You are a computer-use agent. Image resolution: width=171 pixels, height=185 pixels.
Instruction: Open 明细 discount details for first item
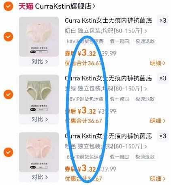coord(158,63)
